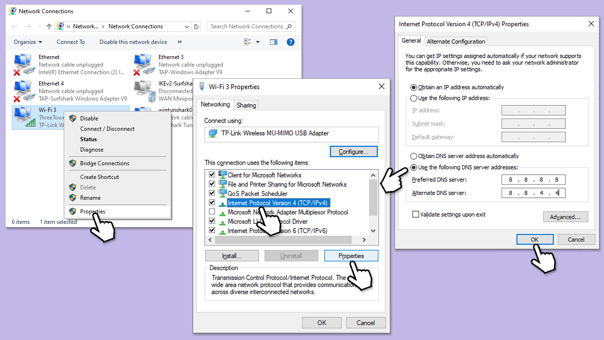Go back in Network Connections window
The width and height of the screenshot is (604, 340).
[x=14, y=26]
